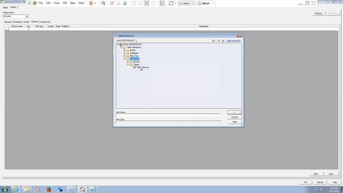This screenshot has width=343, height=193.
Task: Enter full screen mode icon
Action: [x=146, y=3]
